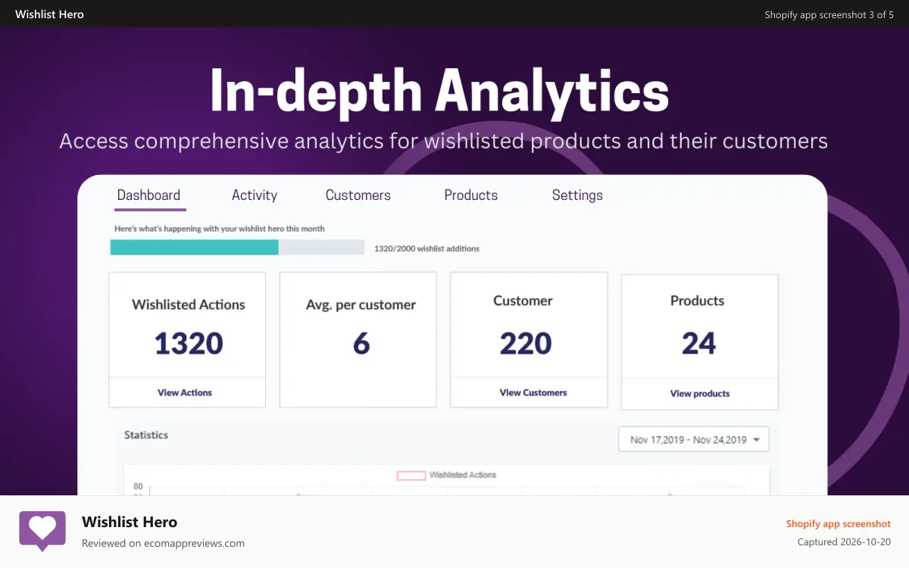
Task: Click View Customers link
Action: pos(533,392)
